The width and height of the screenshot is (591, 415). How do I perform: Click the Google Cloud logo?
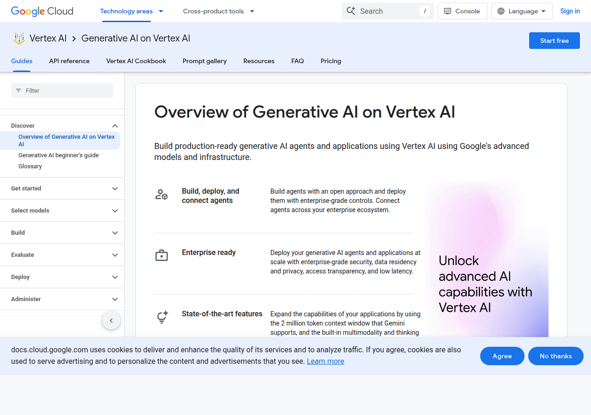(42, 12)
